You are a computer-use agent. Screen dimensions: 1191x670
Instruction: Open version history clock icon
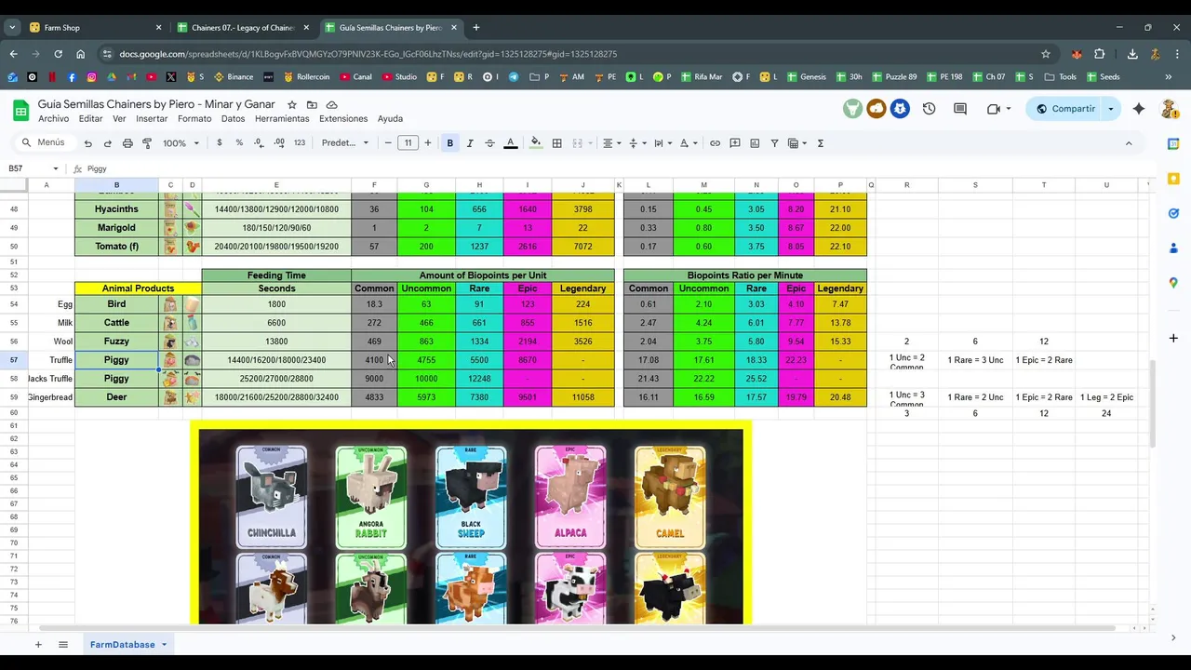point(929,109)
